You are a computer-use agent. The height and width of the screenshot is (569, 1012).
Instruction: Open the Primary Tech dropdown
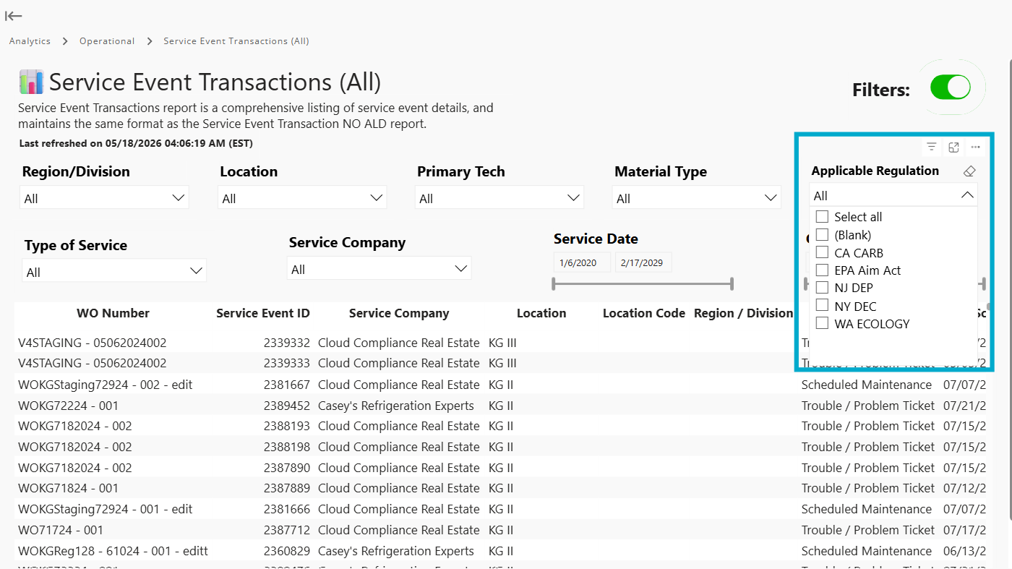pyautogui.click(x=499, y=198)
